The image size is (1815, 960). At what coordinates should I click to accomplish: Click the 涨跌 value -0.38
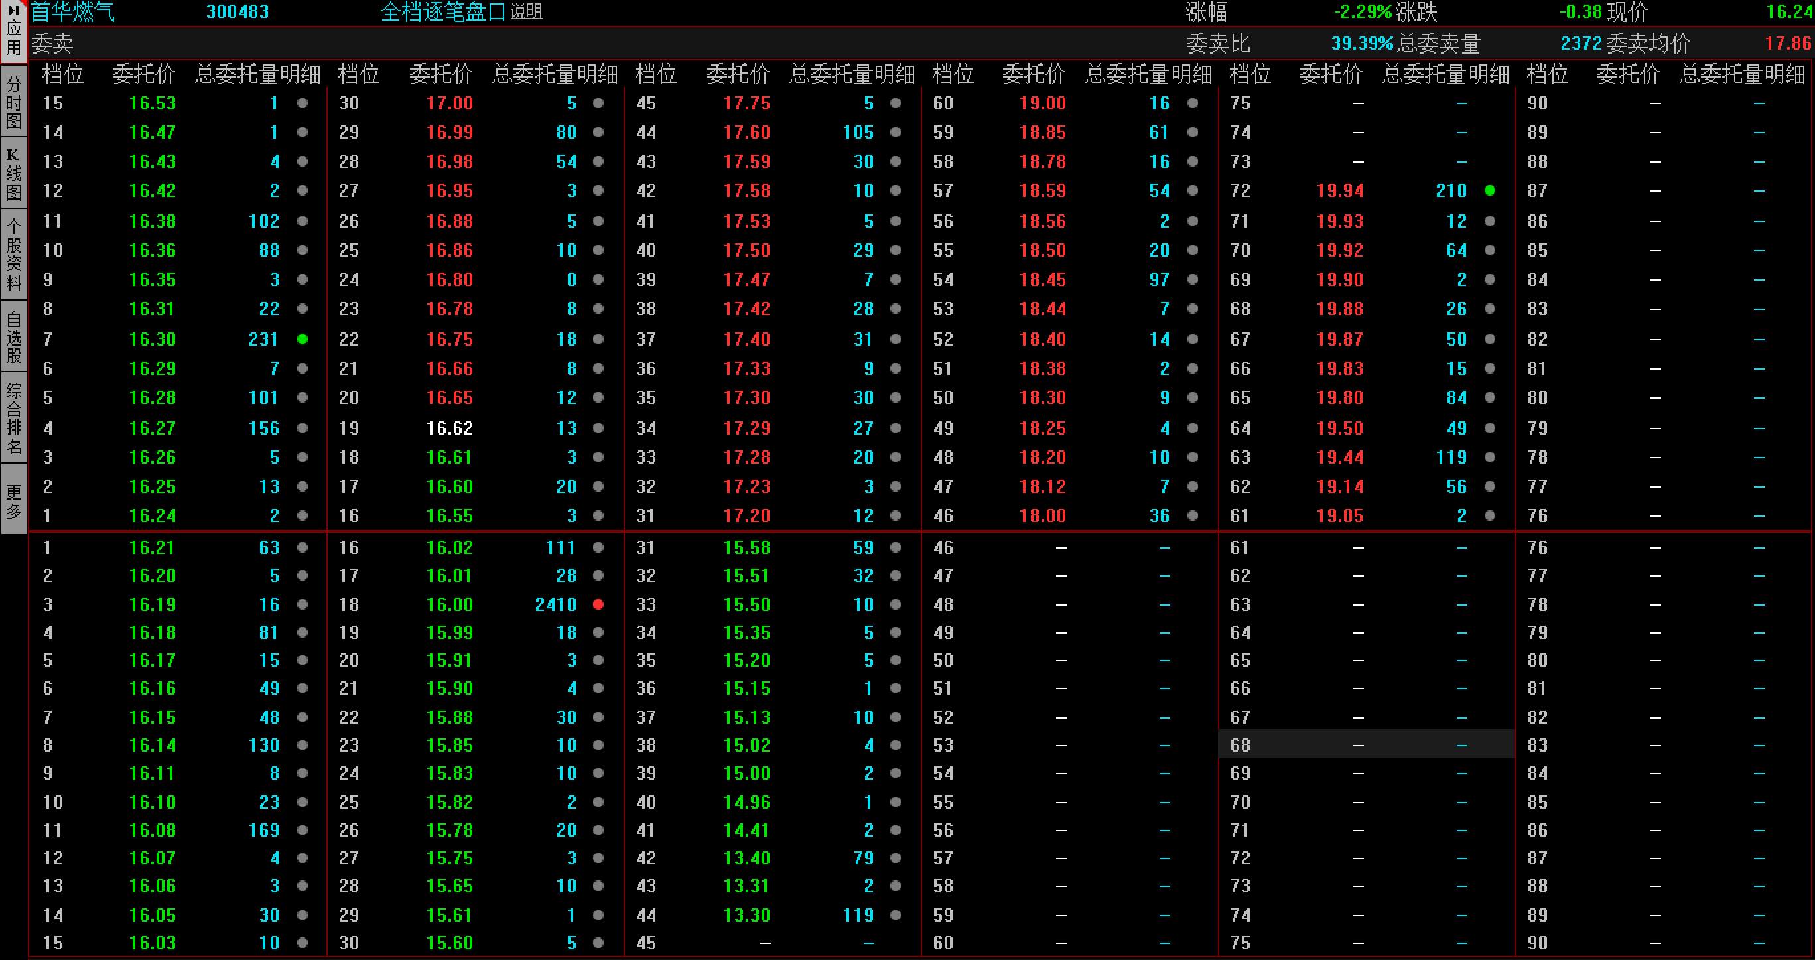tap(1580, 12)
